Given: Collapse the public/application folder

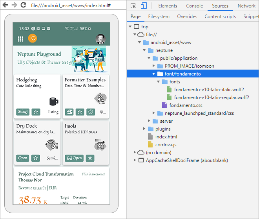Looking at the screenshot, I should [x=149, y=58].
